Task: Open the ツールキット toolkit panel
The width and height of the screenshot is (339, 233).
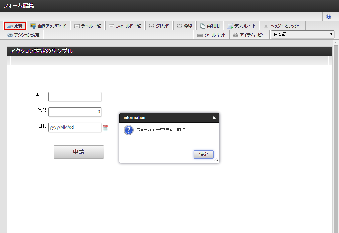Action: click(x=211, y=35)
